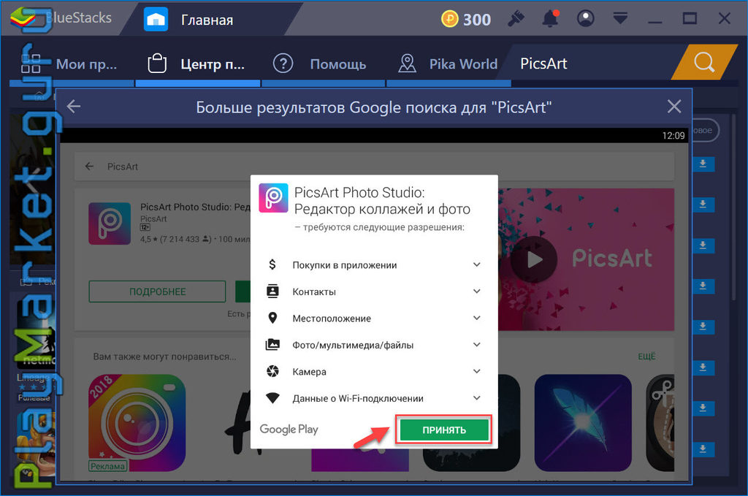748x496 pixels.
Task: Select the PicsArt tab
Action: 543,64
